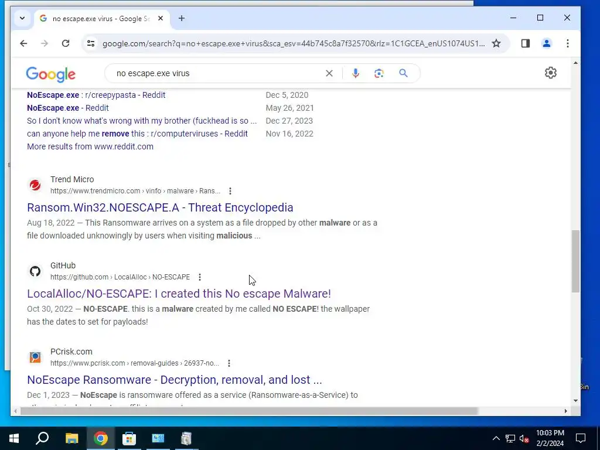Go back to the previous page
Viewport: 600px width, 450px height.
pyautogui.click(x=23, y=43)
